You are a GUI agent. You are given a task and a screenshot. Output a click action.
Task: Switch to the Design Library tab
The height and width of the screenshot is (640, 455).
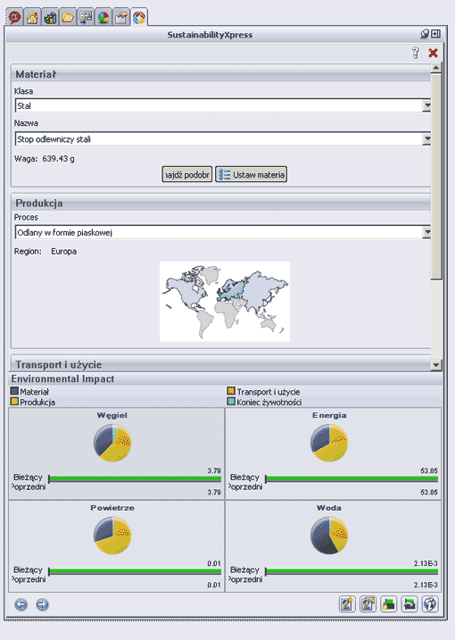(x=50, y=18)
